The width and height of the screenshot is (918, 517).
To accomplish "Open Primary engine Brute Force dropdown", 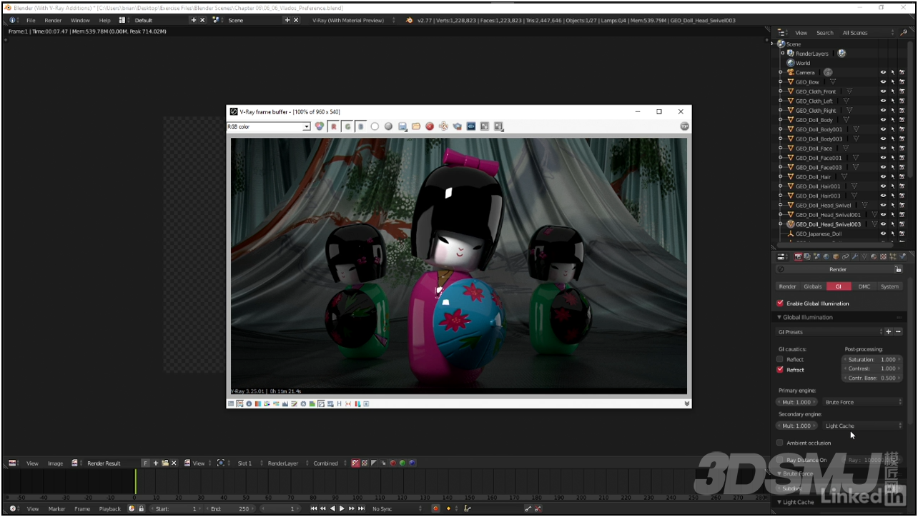I will 862,402.
